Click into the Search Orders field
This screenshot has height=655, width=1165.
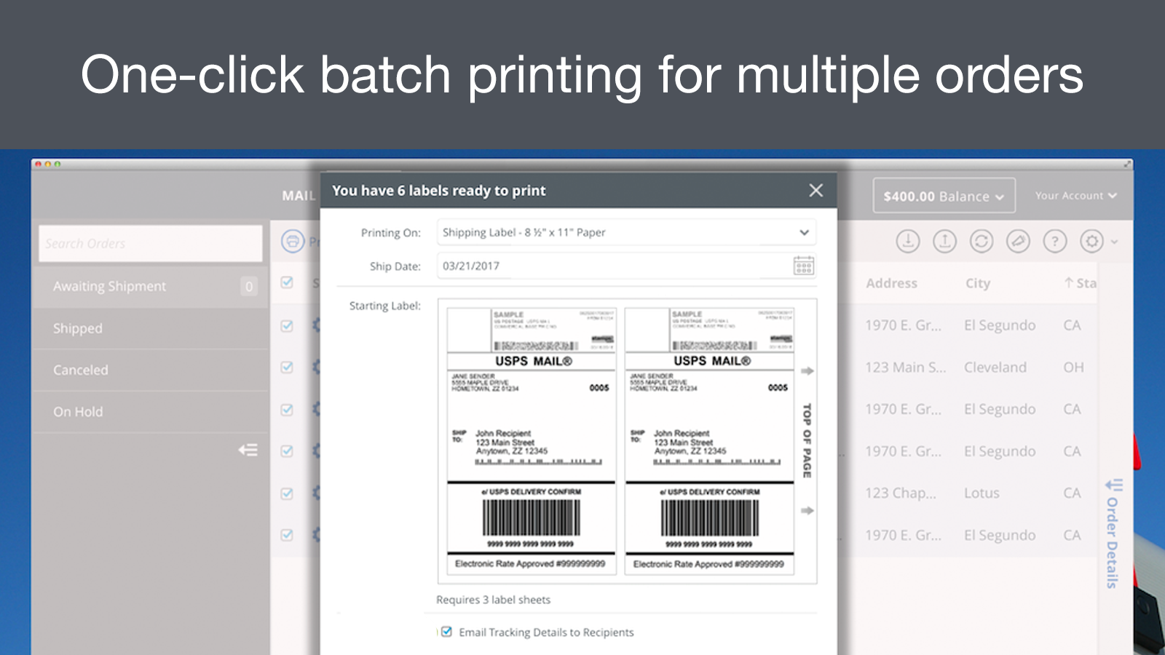point(151,243)
